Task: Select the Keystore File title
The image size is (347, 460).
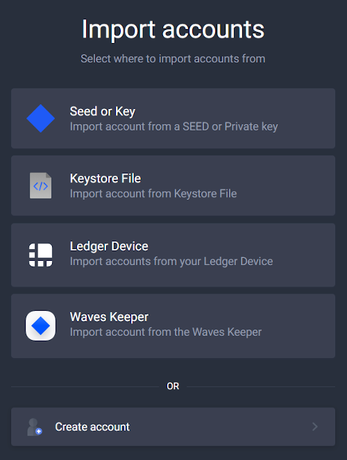Action: (105, 178)
